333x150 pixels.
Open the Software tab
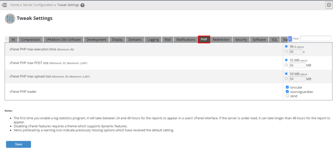tap(259, 40)
